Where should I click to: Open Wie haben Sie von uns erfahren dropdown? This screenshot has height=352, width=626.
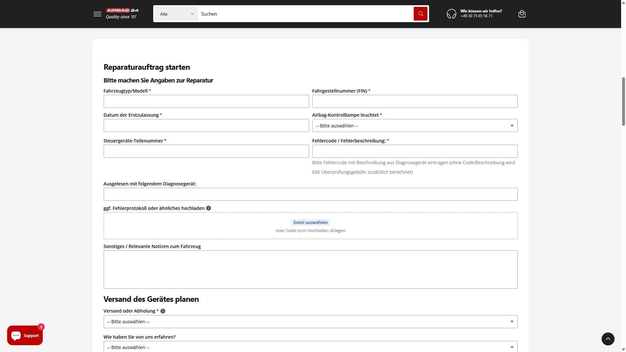(310, 347)
